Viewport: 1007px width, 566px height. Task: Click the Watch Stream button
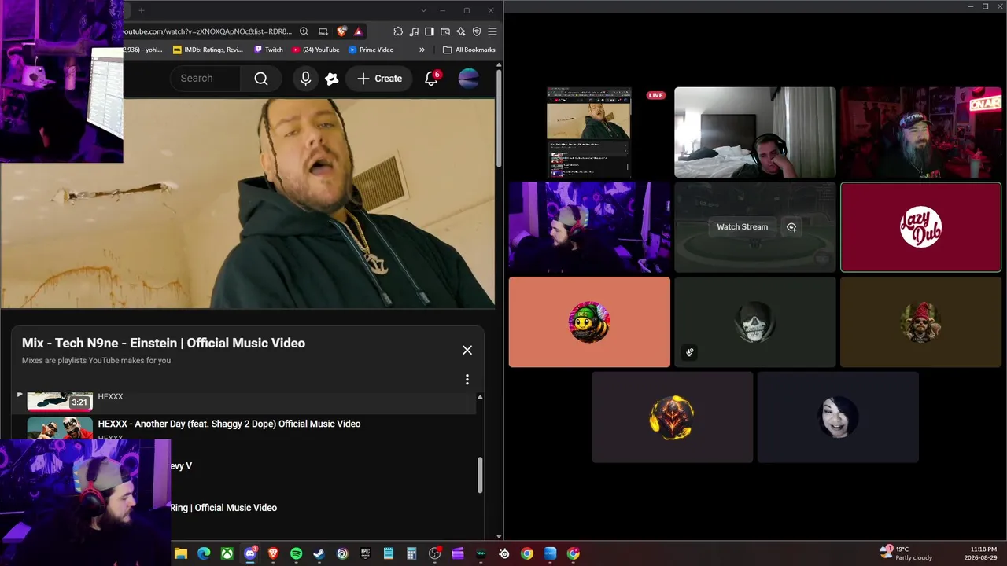coord(742,226)
